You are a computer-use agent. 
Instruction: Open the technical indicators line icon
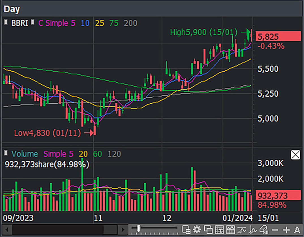tap(241, 230)
